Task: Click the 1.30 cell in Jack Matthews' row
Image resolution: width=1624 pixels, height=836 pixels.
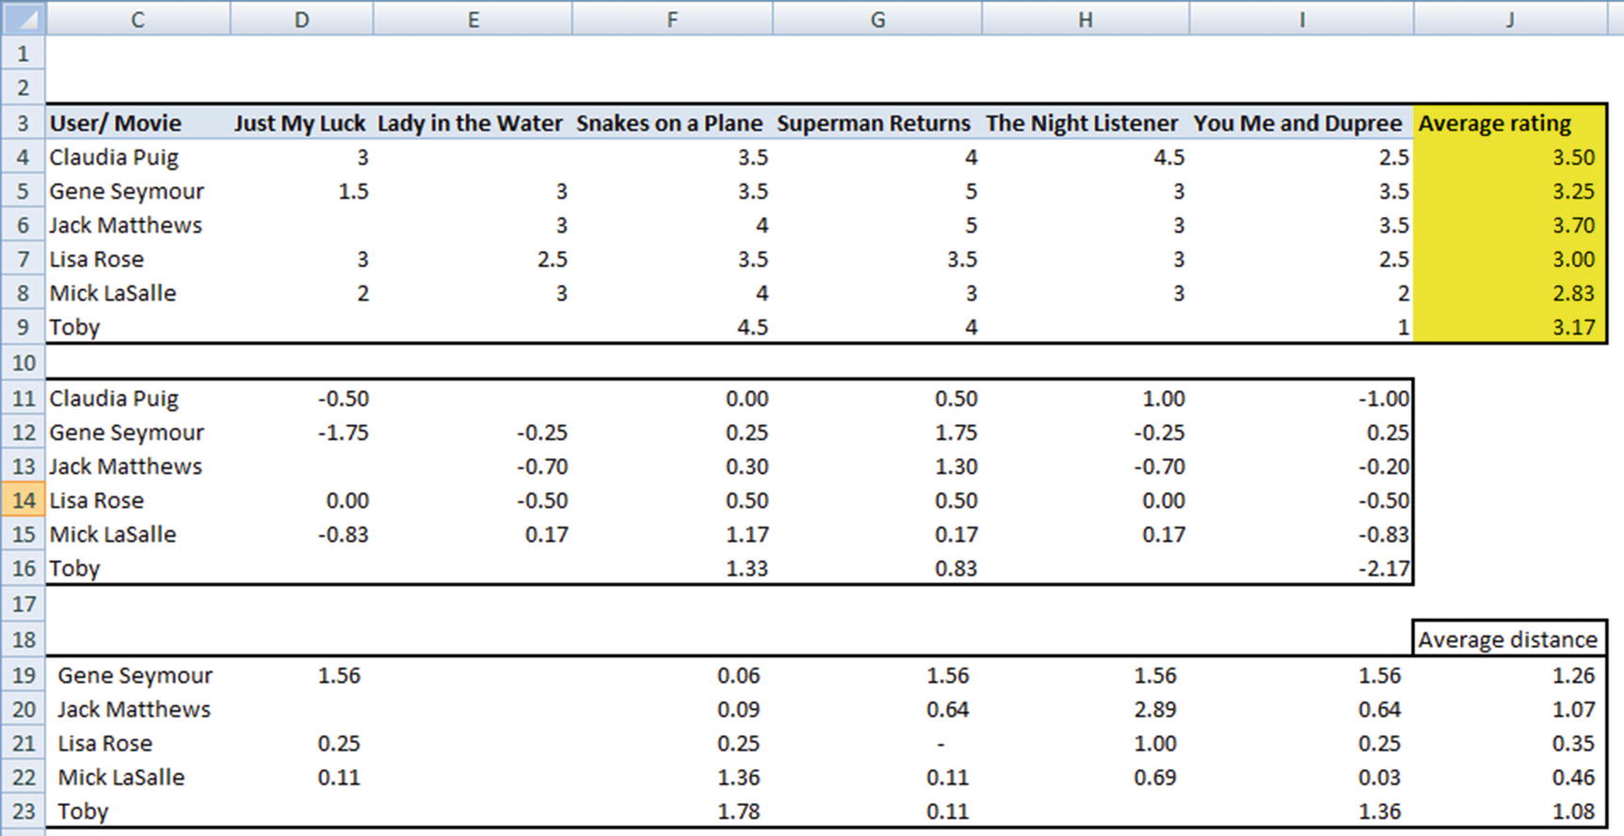Action: coord(956,466)
